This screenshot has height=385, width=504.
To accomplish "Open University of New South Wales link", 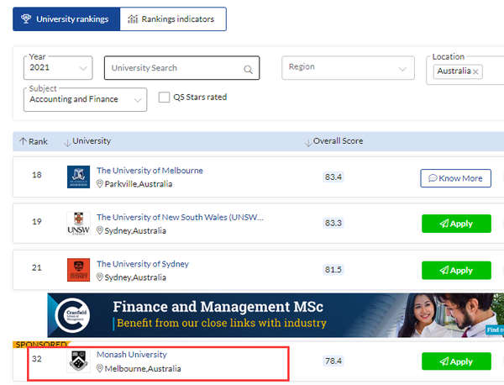I will pos(180,217).
